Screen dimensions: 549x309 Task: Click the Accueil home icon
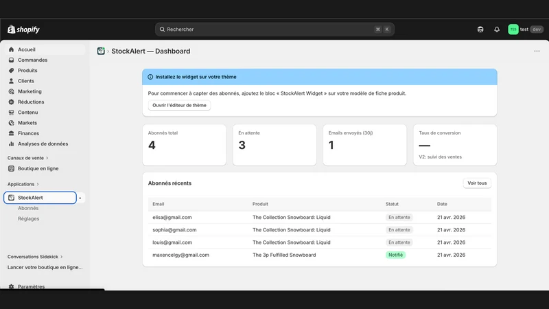tap(11, 49)
